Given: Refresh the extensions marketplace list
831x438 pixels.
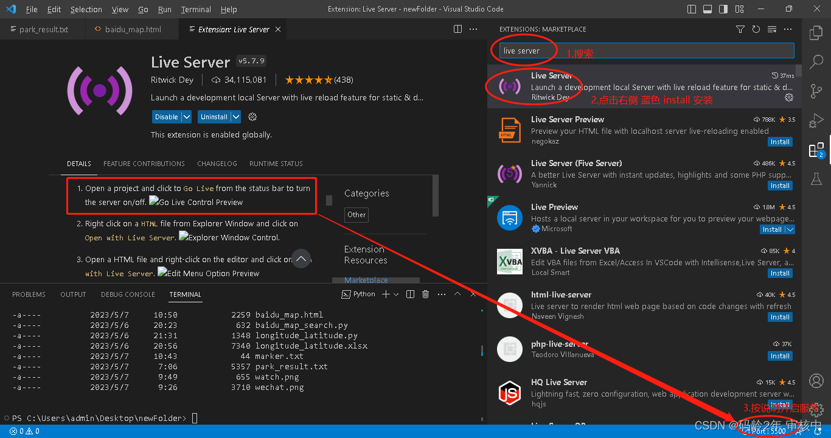Looking at the screenshot, I should coord(756,29).
